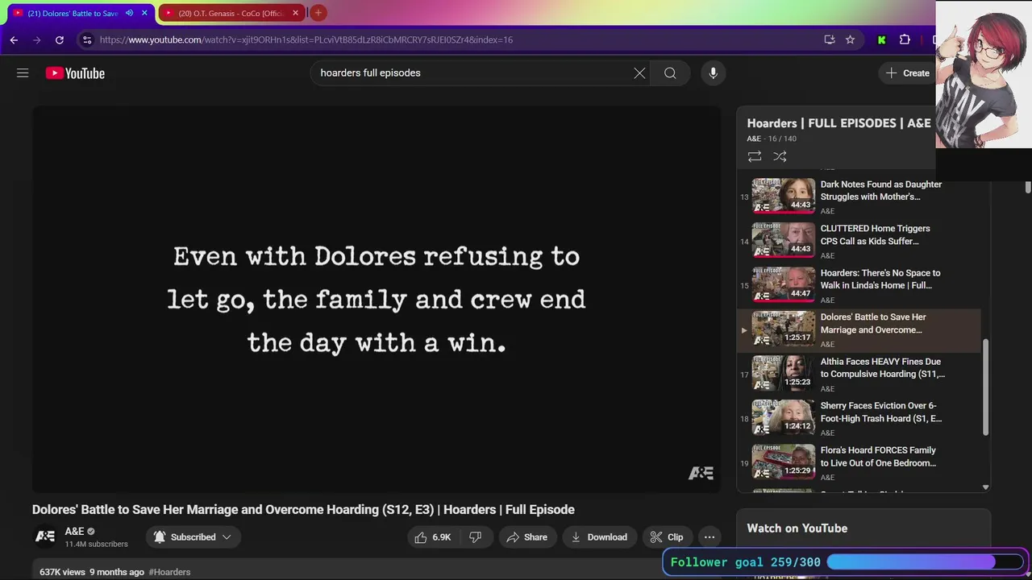The width and height of the screenshot is (1032, 580).
Task: Start voice search with microphone
Action: coord(713,73)
